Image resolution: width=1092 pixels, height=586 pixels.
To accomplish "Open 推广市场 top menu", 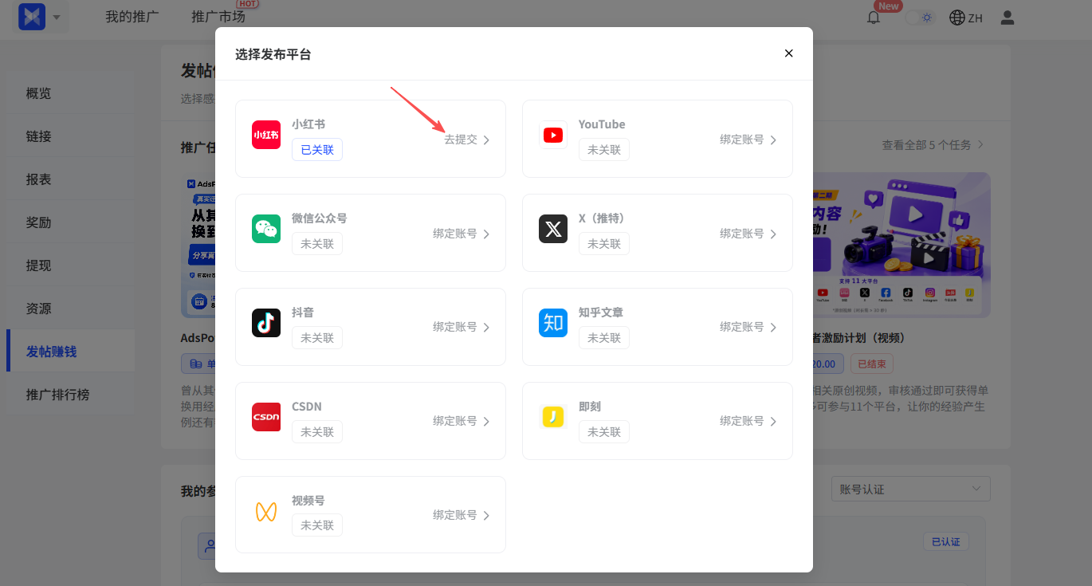I will pos(218,17).
